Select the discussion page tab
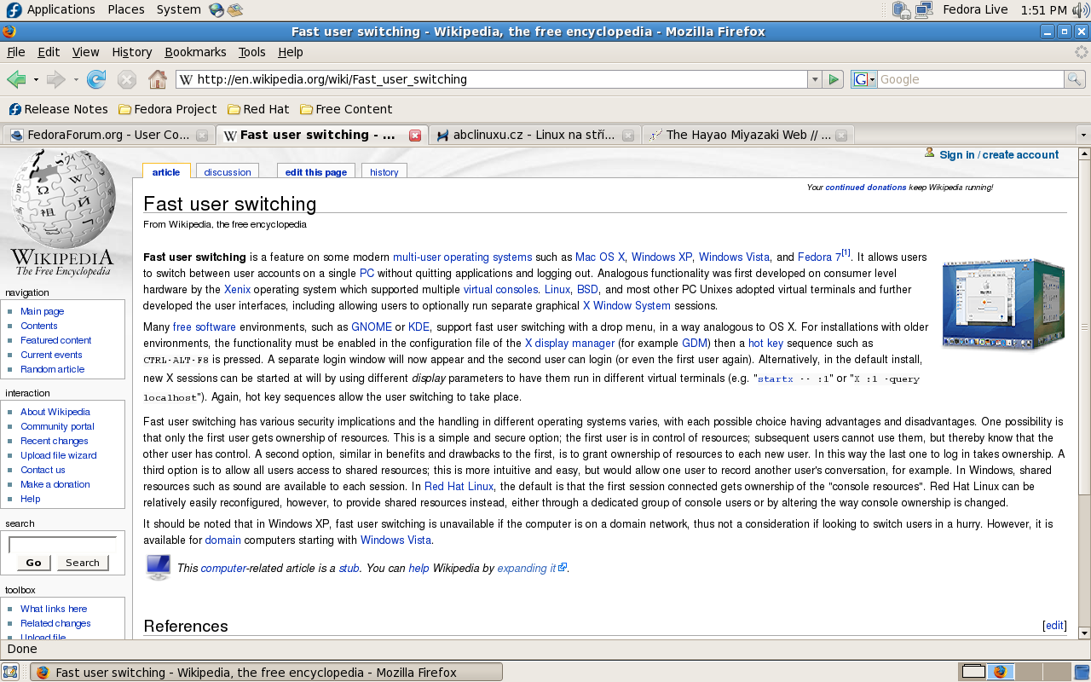This screenshot has height=682, width=1091. pyautogui.click(x=228, y=172)
